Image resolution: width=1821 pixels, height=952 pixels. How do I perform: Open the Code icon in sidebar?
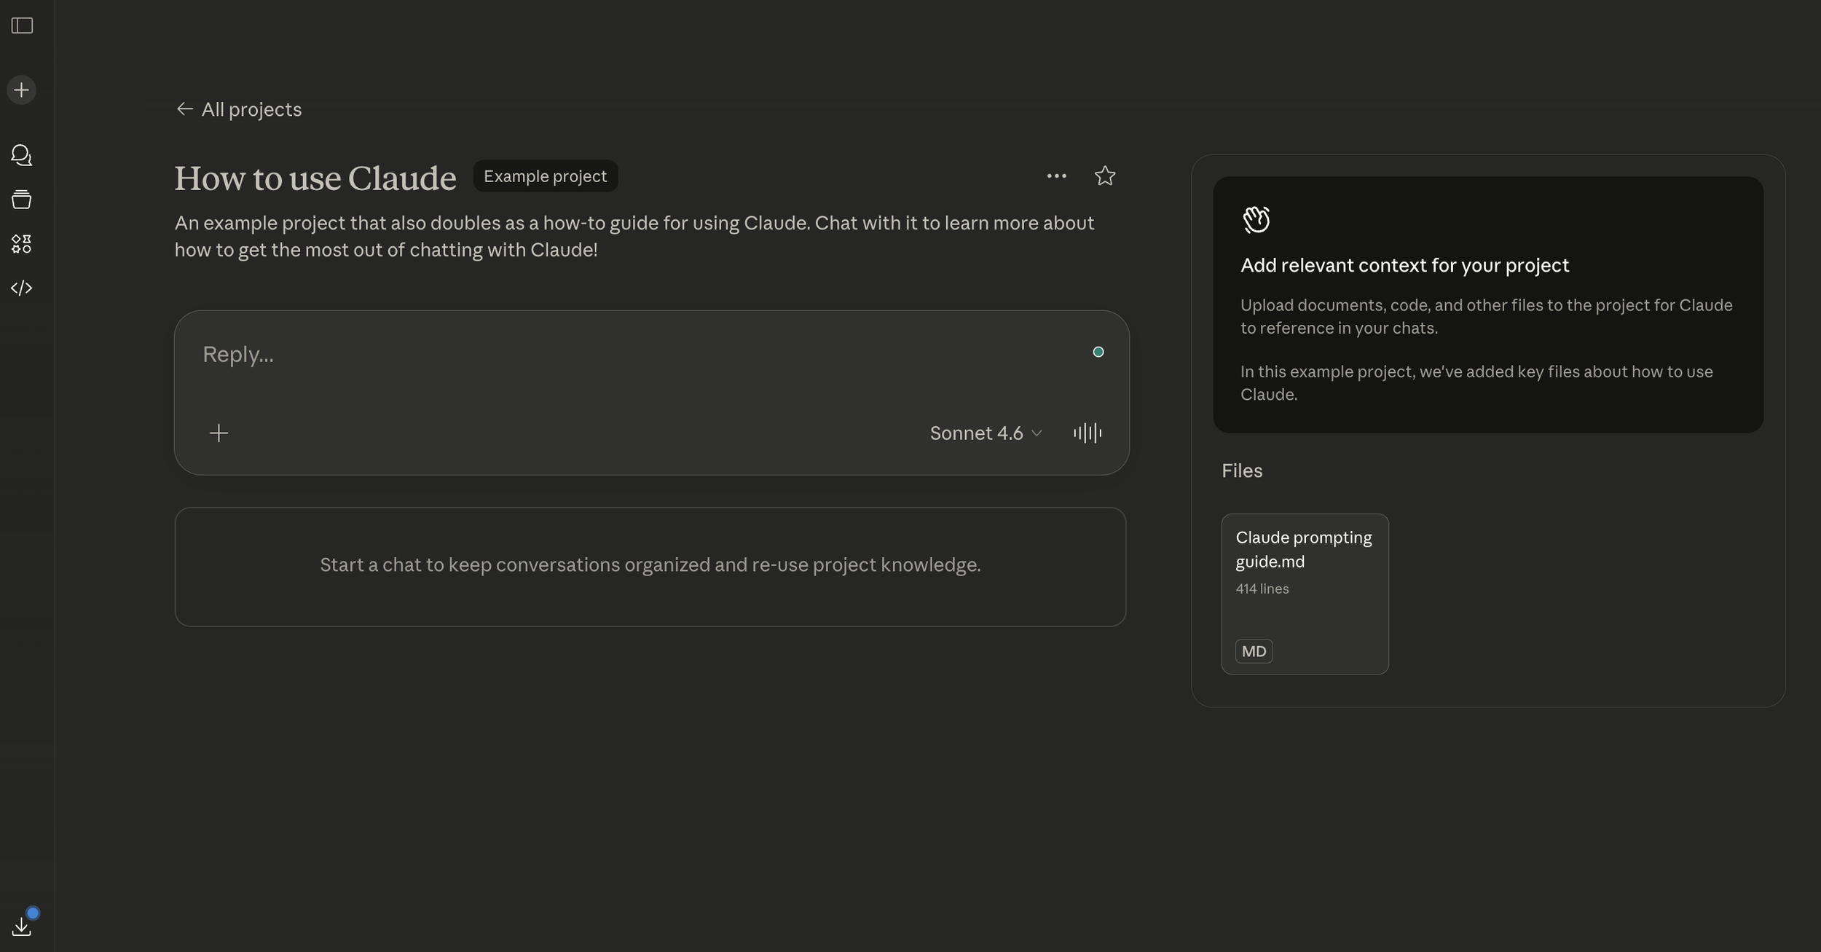(x=22, y=288)
